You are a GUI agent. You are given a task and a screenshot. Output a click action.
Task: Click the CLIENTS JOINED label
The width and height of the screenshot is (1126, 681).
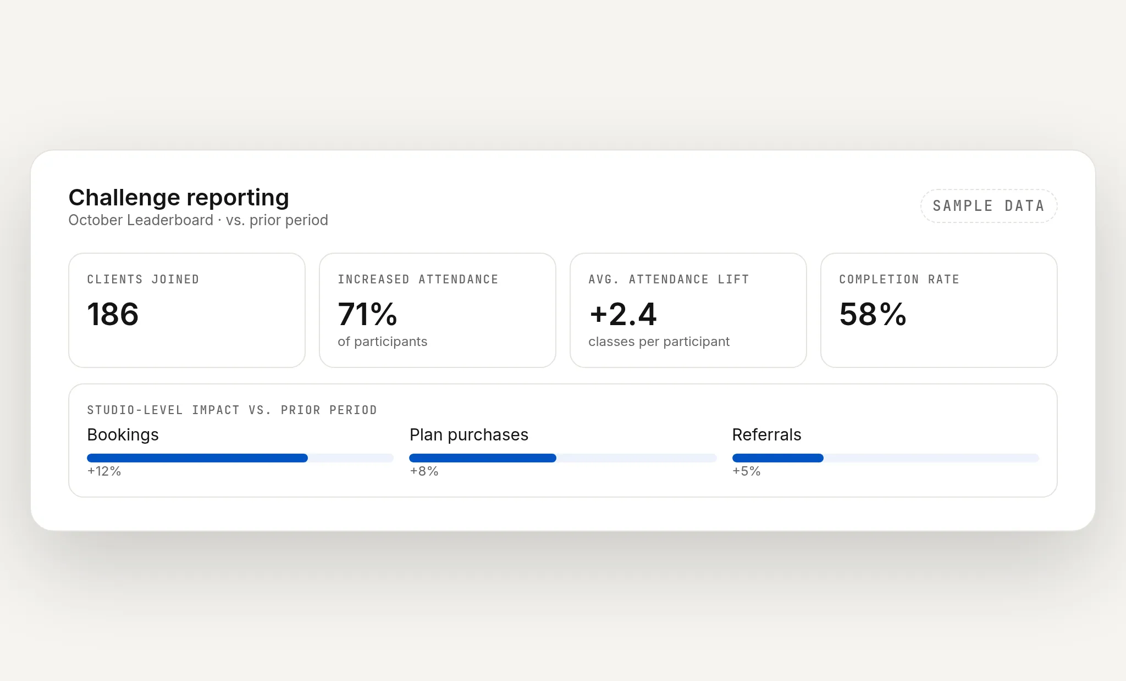[x=143, y=280]
